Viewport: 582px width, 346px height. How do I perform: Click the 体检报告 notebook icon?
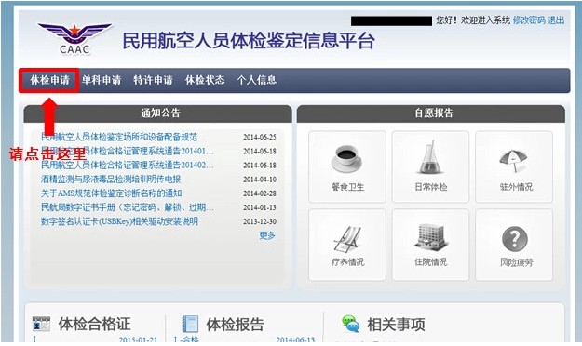pos(190,324)
